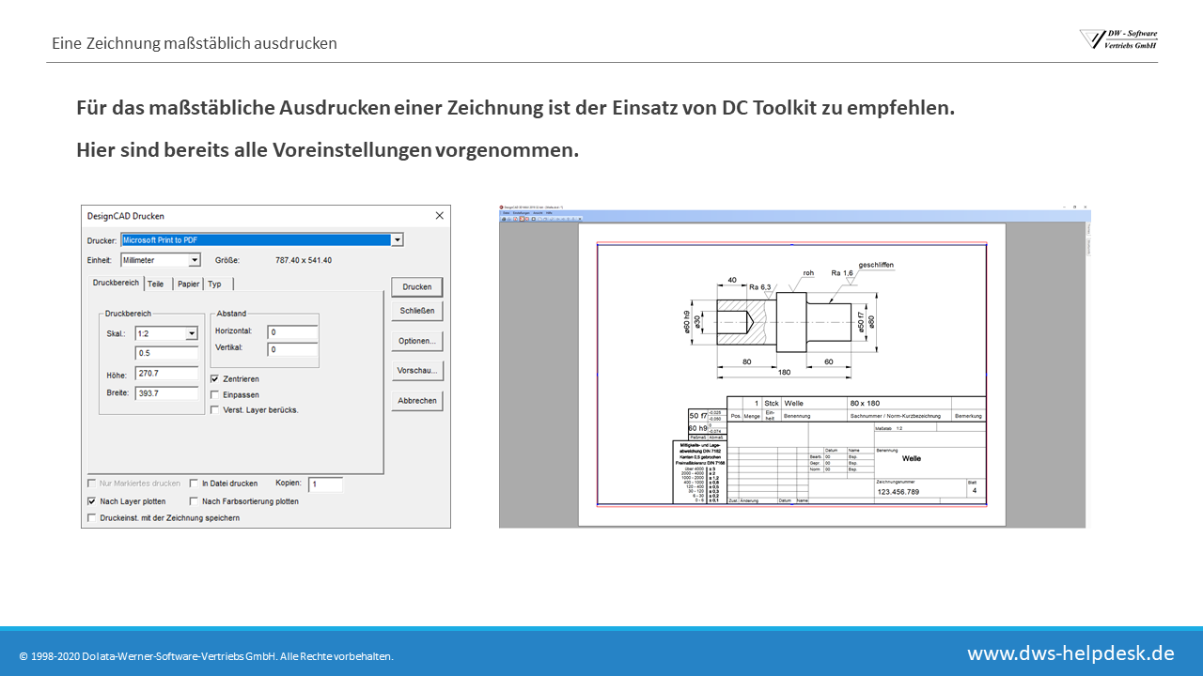Click the Größe value 787.40 x 541.40
This screenshot has height=676, width=1203.
pos(303,260)
